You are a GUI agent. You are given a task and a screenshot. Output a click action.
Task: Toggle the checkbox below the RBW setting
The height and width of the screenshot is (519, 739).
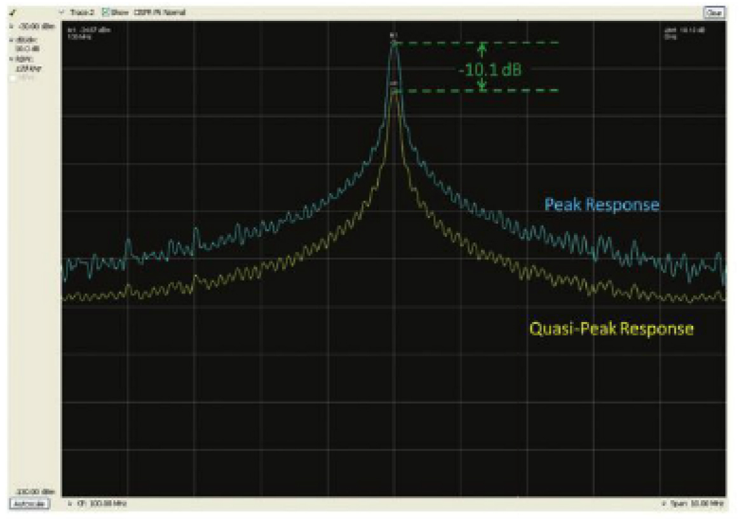pos(14,78)
